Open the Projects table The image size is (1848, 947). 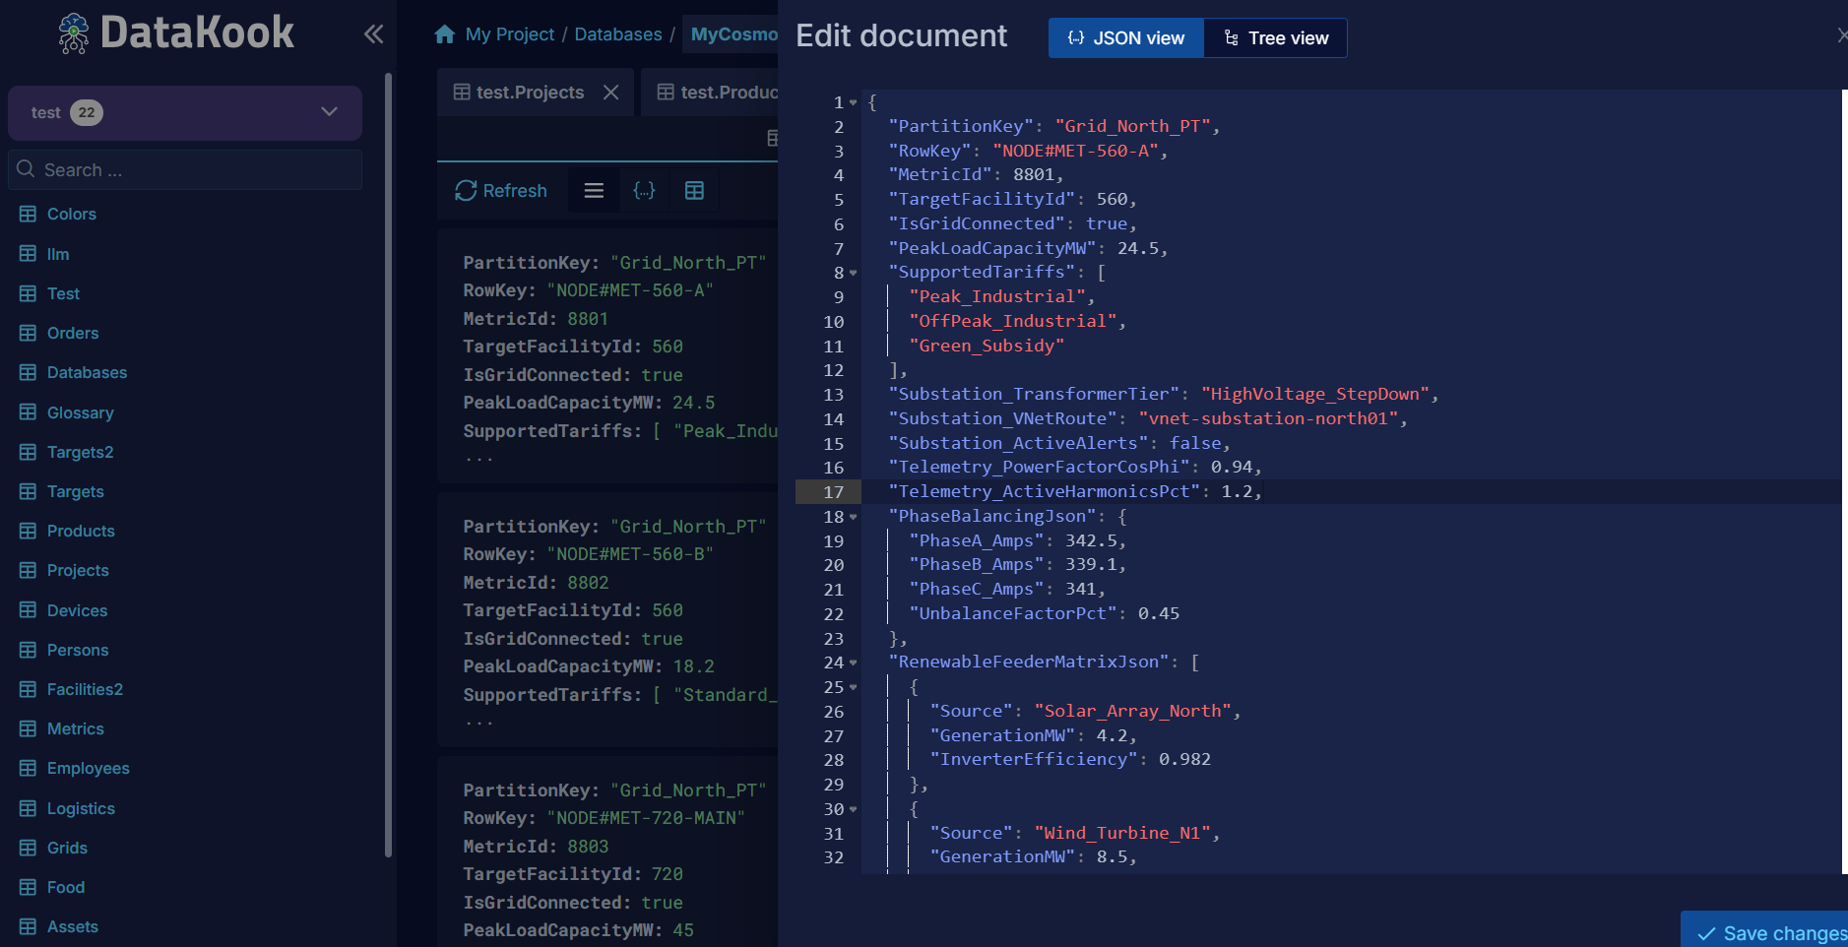click(x=78, y=570)
